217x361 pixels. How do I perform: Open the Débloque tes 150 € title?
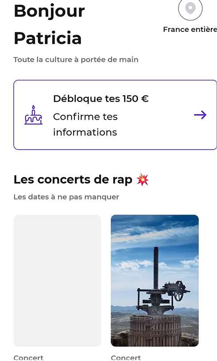tap(101, 98)
